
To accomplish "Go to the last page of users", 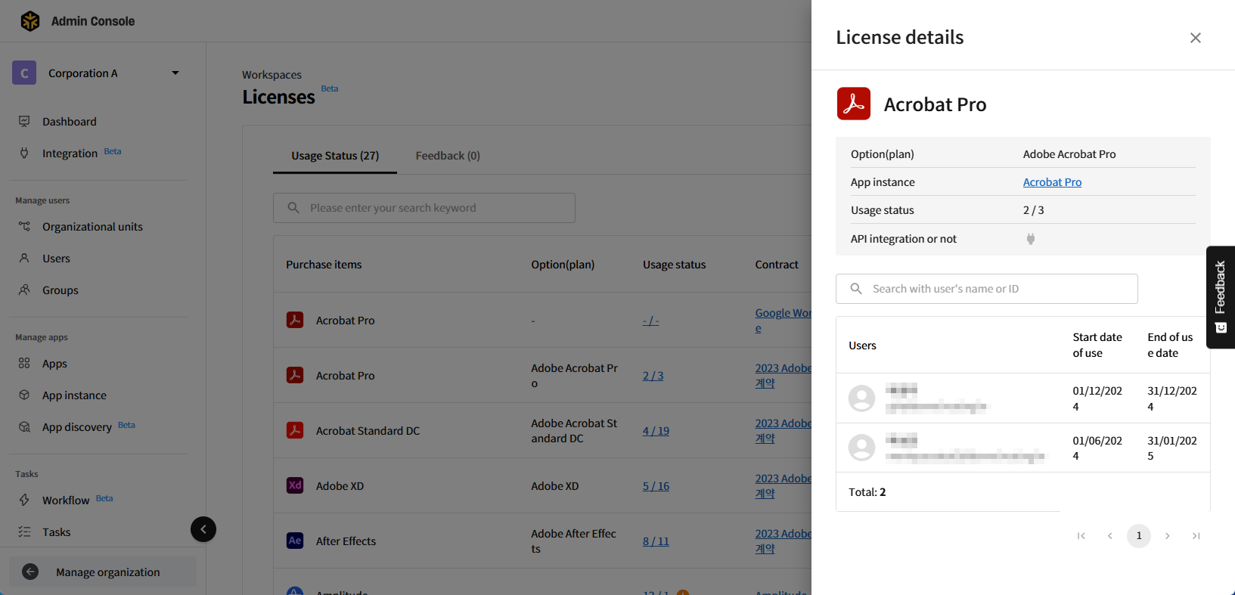I will pos(1196,536).
